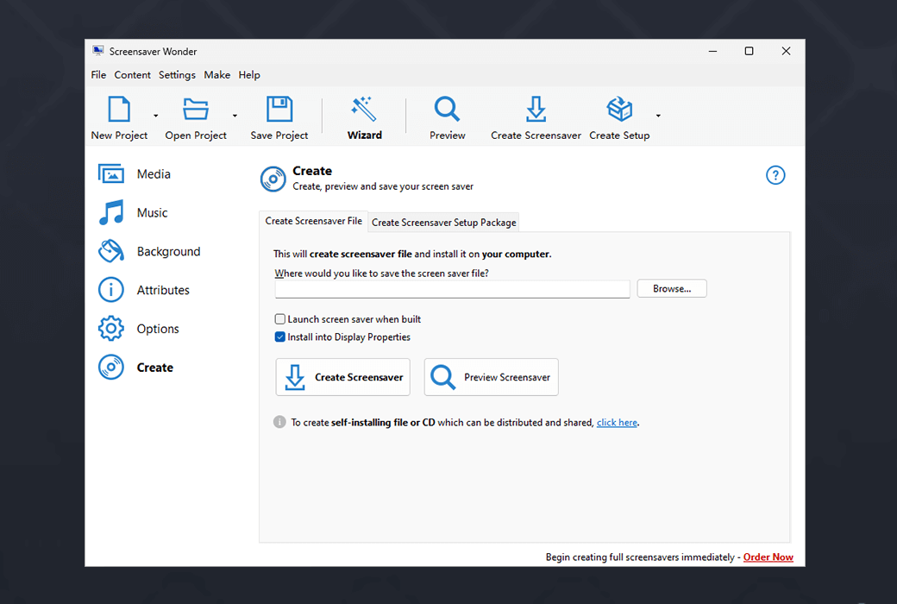Open the File menu
897x604 pixels.
tap(98, 75)
